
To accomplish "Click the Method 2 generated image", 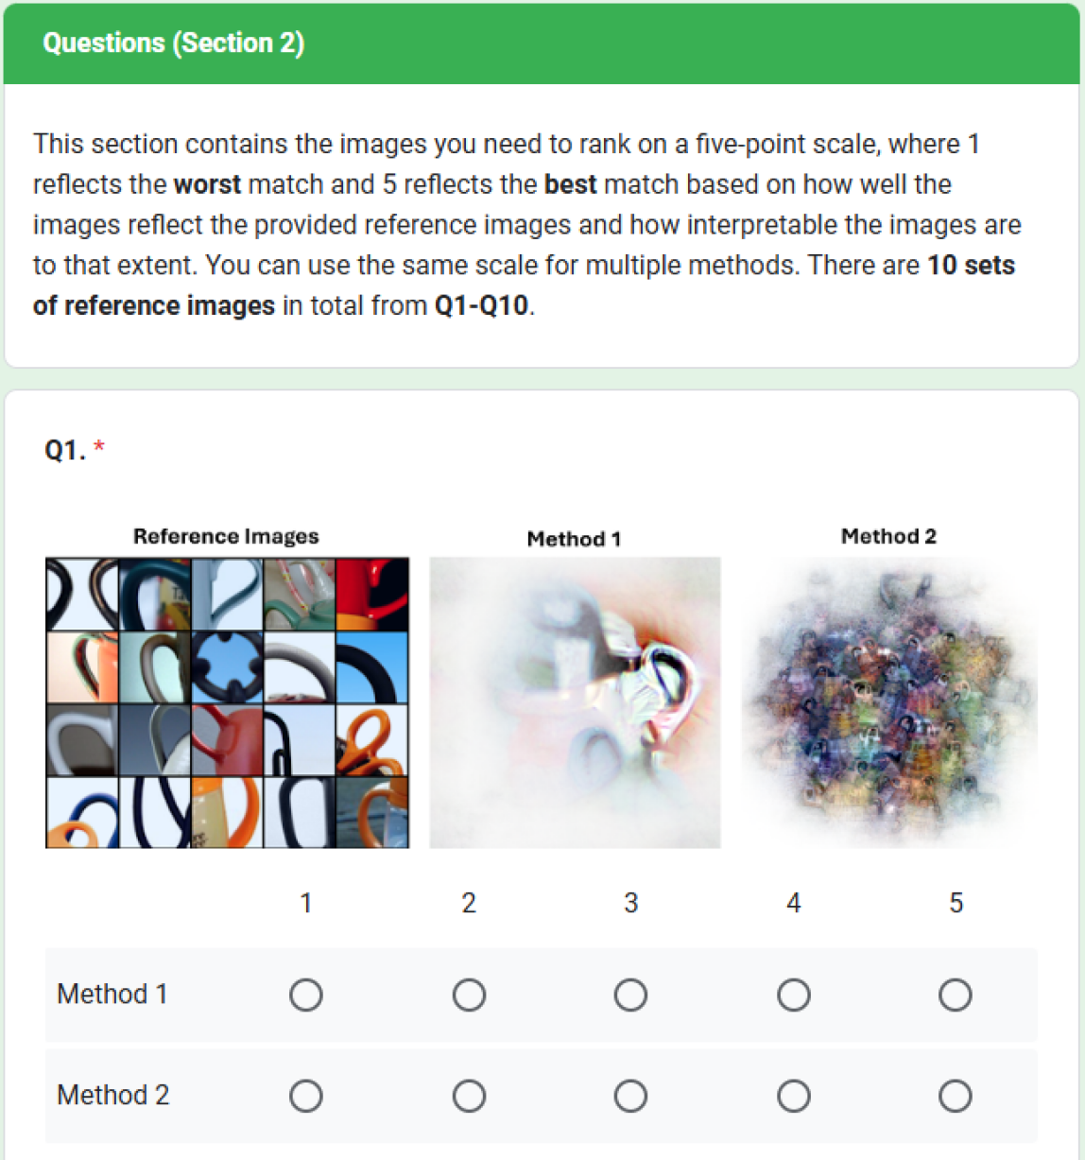I will tap(889, 702).
